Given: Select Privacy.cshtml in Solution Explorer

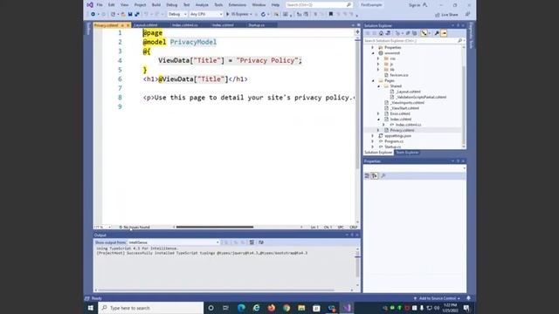Looking at the screenshot, I should point(402,130).
